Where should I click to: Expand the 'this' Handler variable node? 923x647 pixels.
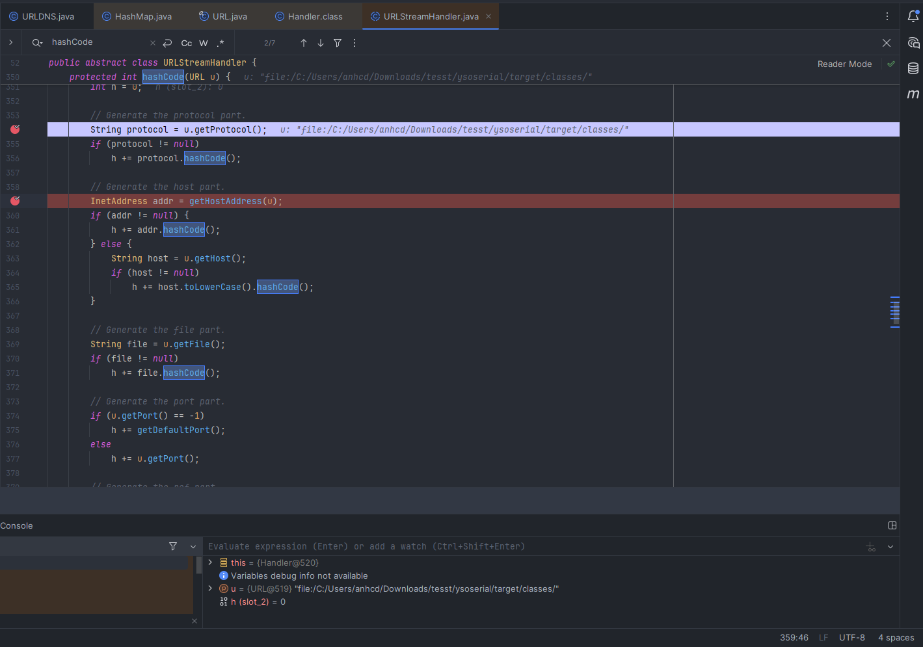coord(210,562)
